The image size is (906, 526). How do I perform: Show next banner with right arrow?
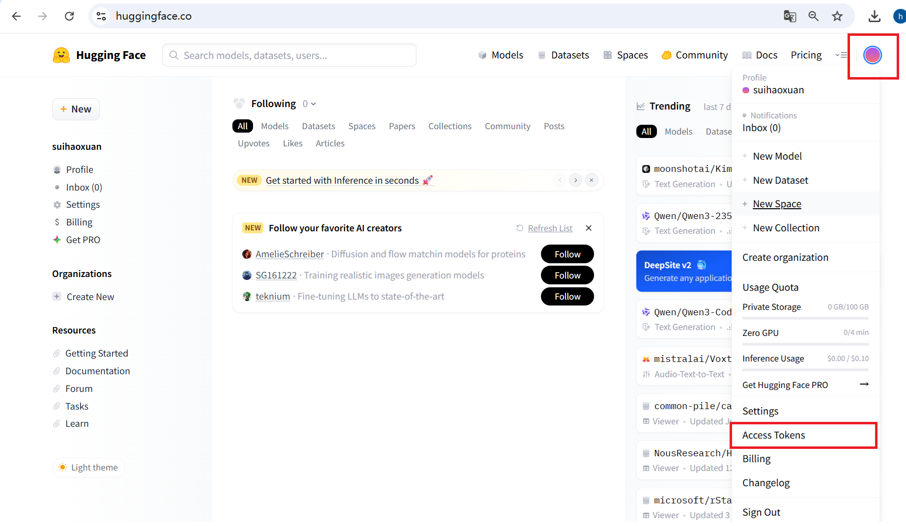coord(575,180)
